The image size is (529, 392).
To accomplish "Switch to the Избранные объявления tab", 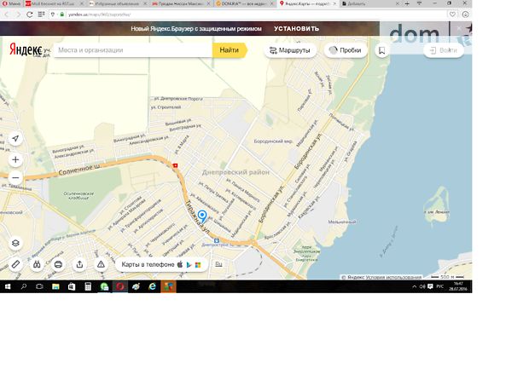I will coord(118,3).
